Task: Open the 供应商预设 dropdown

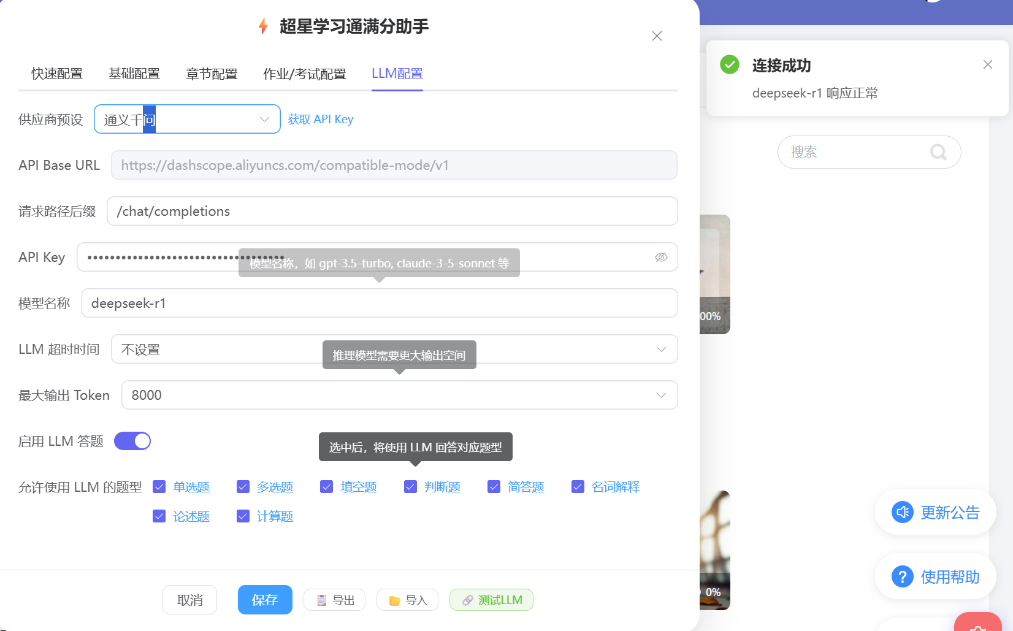Action: 187,119
